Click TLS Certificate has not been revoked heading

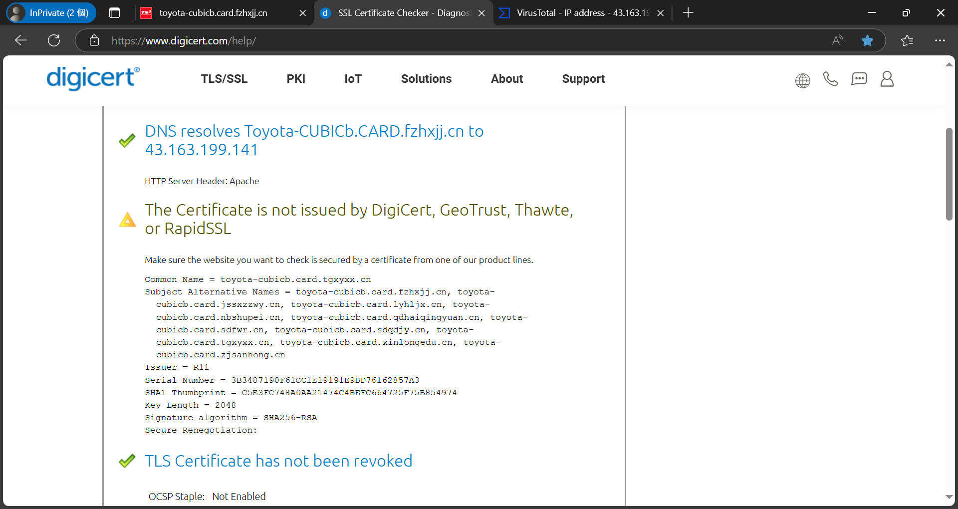point(278,461)
